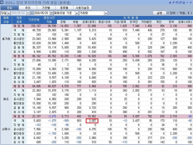Click the 증권사간 직매 column header
The image size is (193, 145).
pyautogui.click(x=49, y=20)
